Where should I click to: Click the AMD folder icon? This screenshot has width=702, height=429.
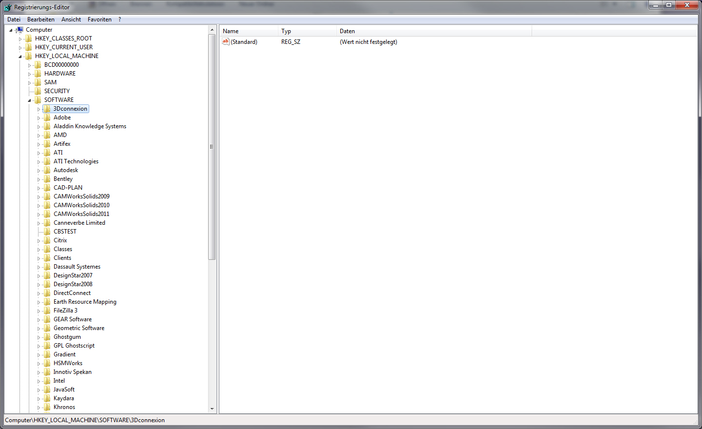tap(47, 135)
